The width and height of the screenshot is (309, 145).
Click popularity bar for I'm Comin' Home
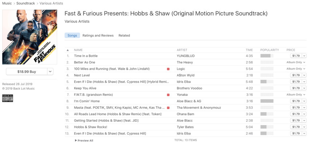coord(267,101)
